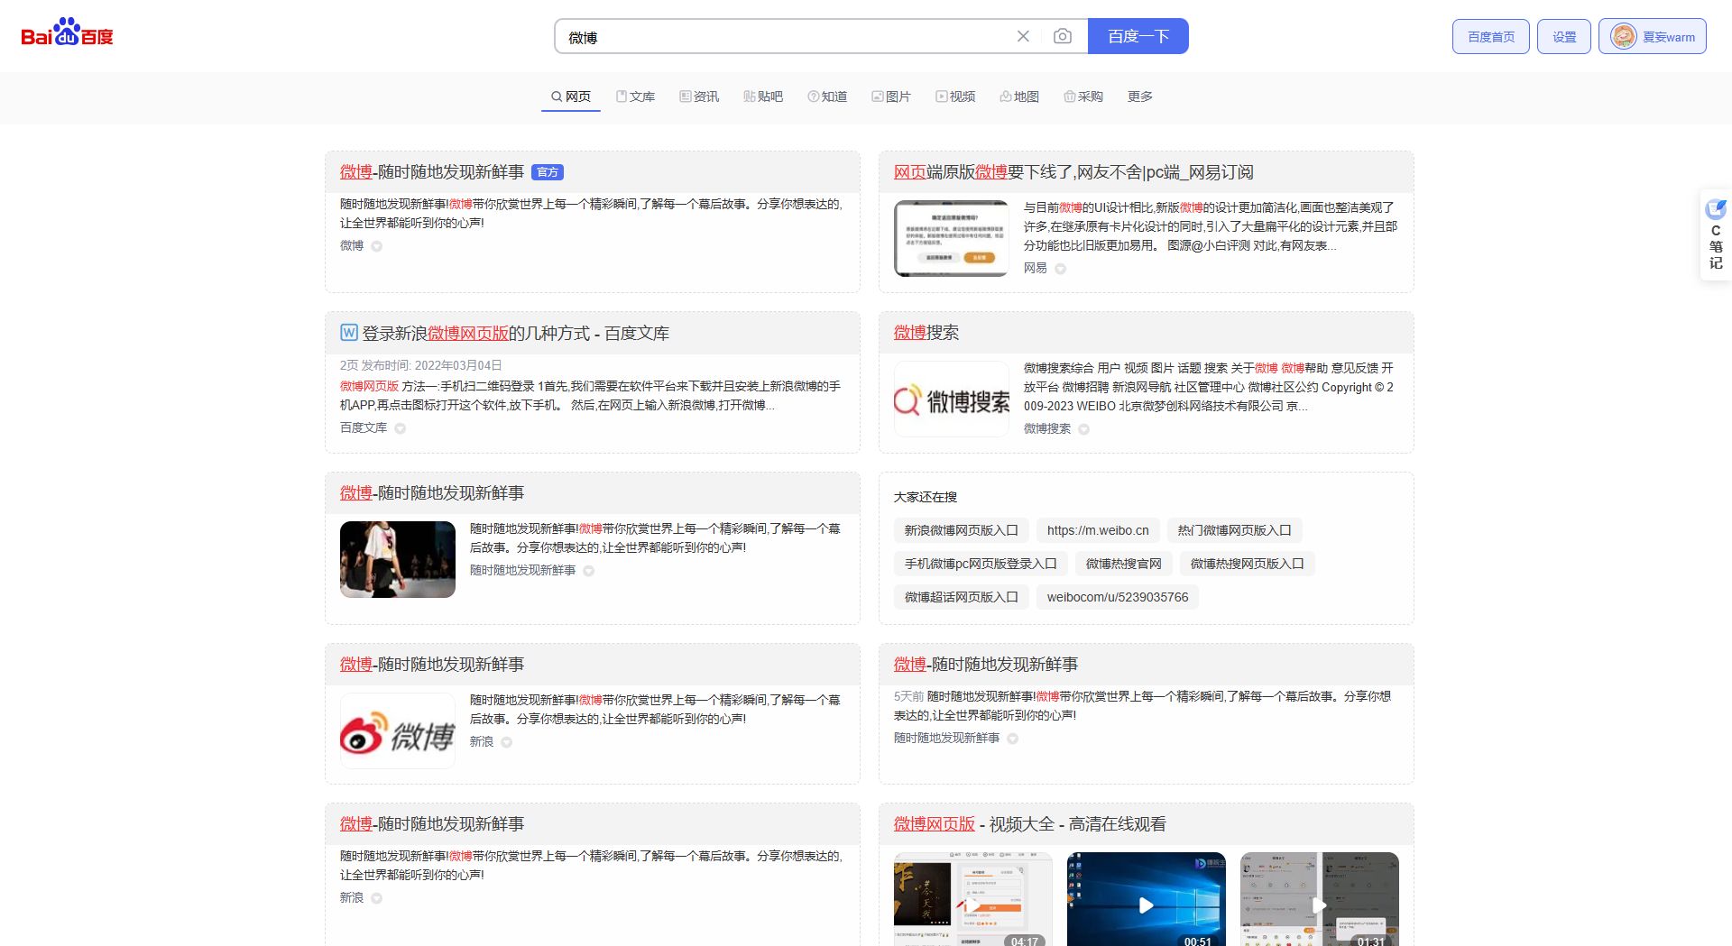This screenshot has width=1732, height=946.
Task: Switch to the 地图 tab
Action: point(1019,96)
